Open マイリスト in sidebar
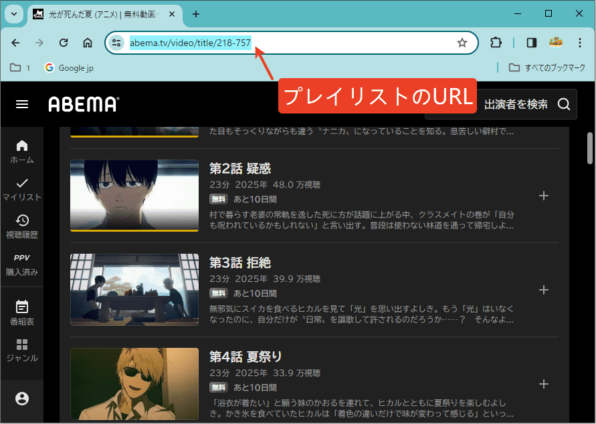The height and width of the screenshot is (424, 596). [22, 190]
